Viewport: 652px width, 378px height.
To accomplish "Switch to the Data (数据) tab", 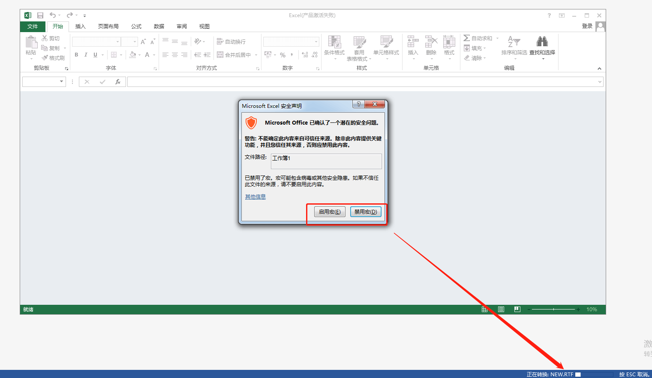I will 159,26.
